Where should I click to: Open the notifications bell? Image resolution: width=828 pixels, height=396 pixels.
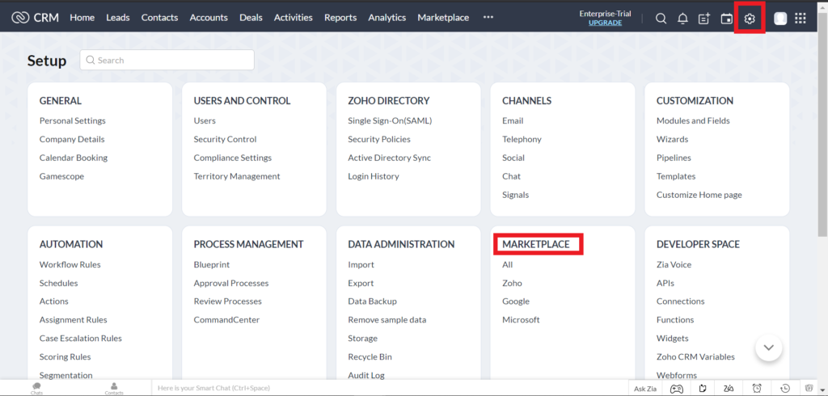pyautogui.click(x=682, y=19)
